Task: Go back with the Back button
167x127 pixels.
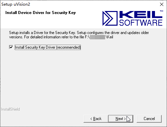Action: click(x=96, y=119)
